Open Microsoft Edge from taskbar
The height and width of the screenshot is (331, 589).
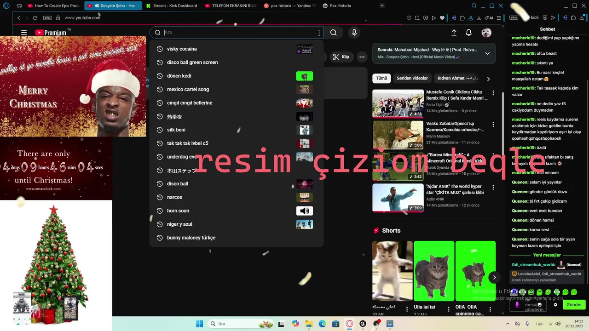pos(322,324)
